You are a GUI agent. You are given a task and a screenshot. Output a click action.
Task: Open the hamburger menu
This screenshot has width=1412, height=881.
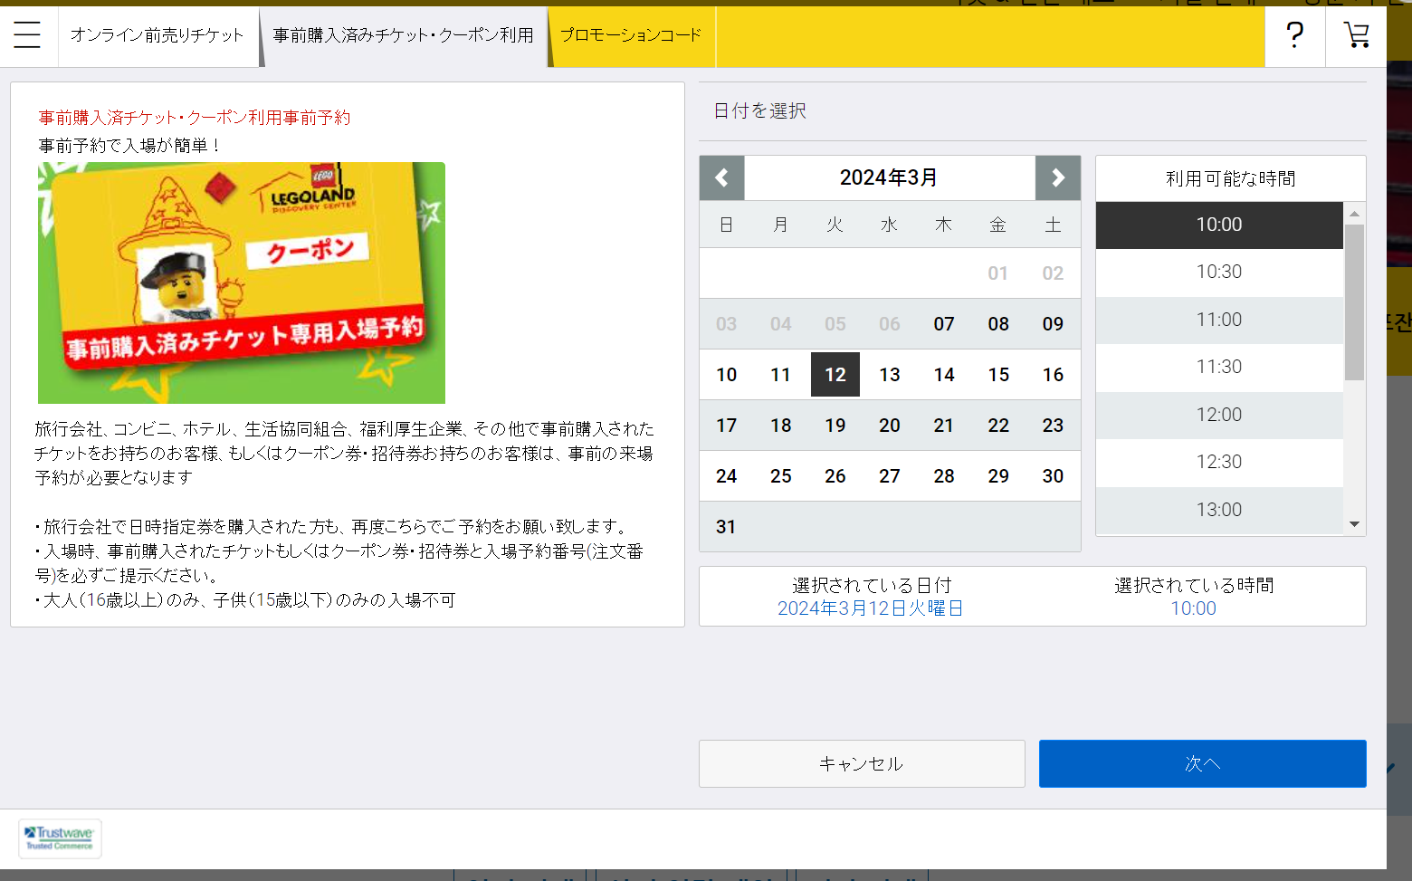tap(27, 35)
